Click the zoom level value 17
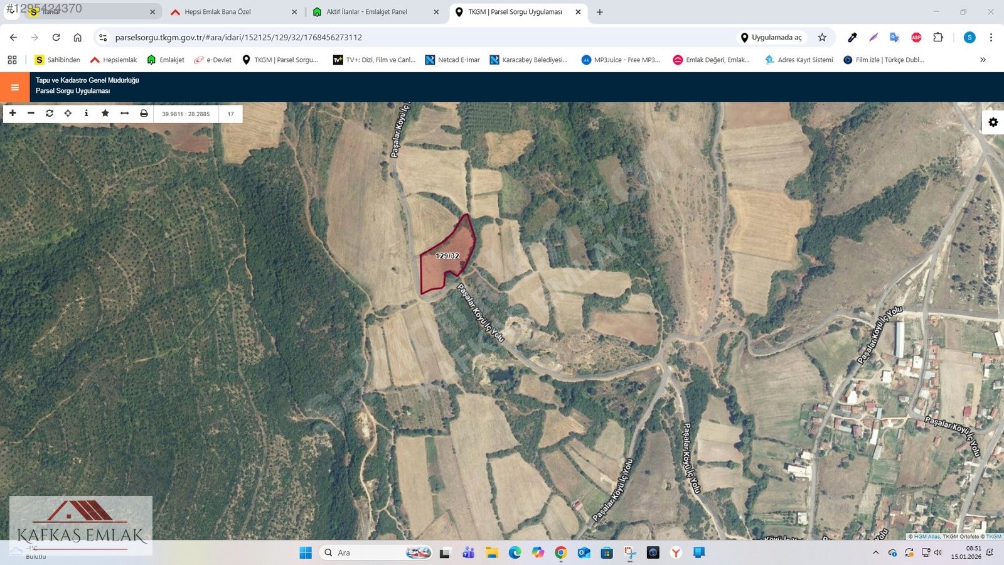 [x=231, y=114]
